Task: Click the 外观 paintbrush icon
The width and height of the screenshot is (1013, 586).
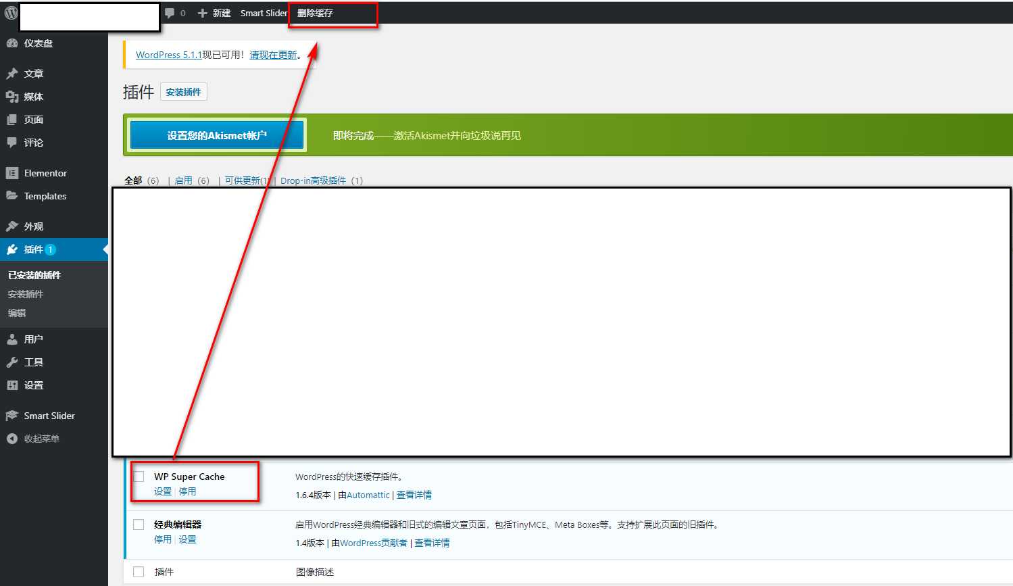Action: (12, 226)
